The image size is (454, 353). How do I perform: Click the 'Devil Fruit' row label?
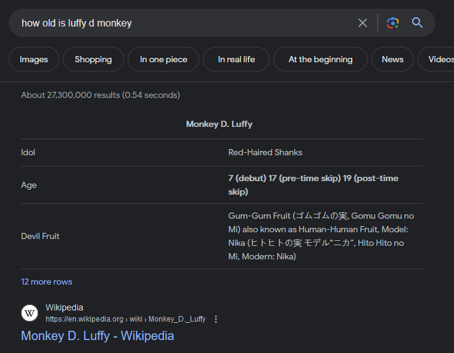pyautogui.click(x=40, y=236)
